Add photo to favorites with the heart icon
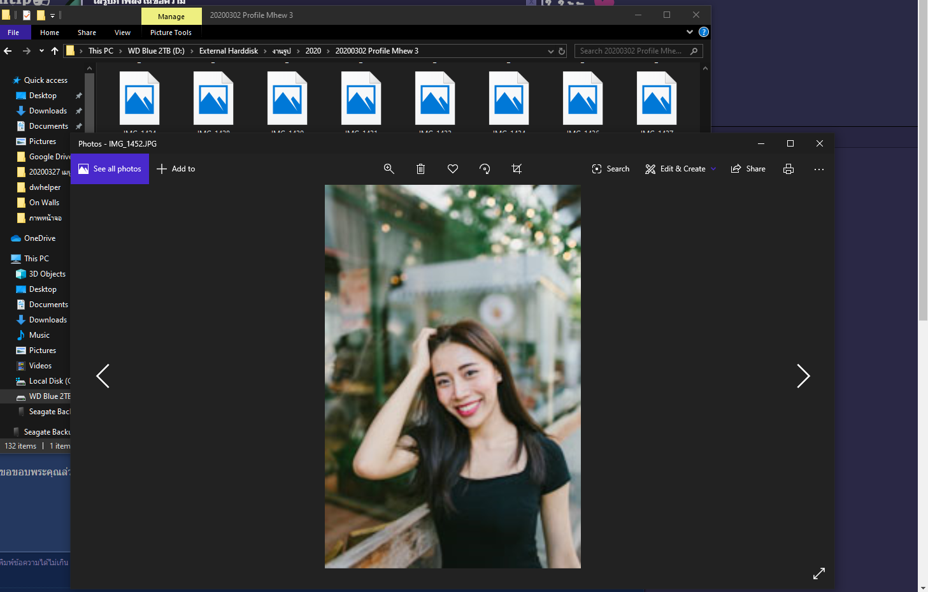928x592 pixels. (453, 169)
